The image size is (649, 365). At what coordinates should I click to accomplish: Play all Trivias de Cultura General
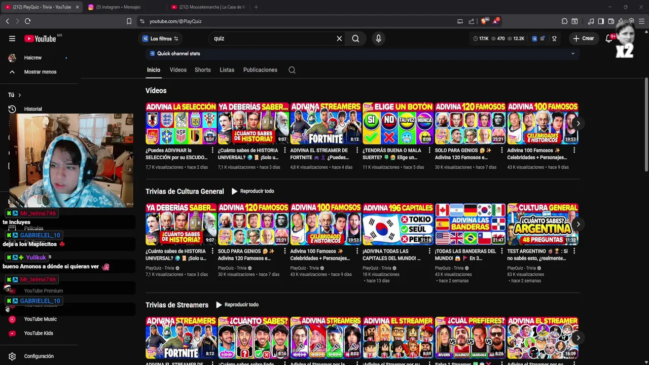coord(253,191)
